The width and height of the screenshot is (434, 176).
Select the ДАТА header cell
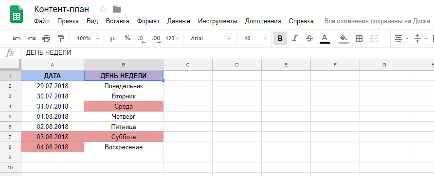coord(53,76)
